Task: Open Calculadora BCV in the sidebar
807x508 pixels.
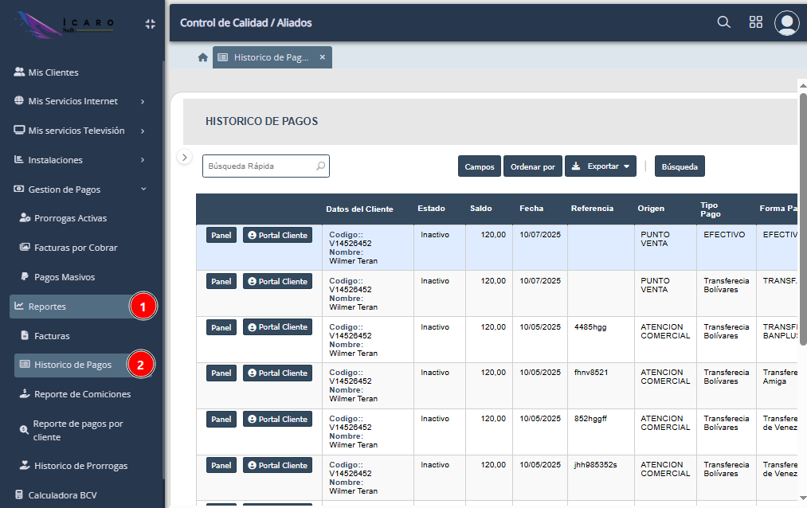Action: point(62,494)
